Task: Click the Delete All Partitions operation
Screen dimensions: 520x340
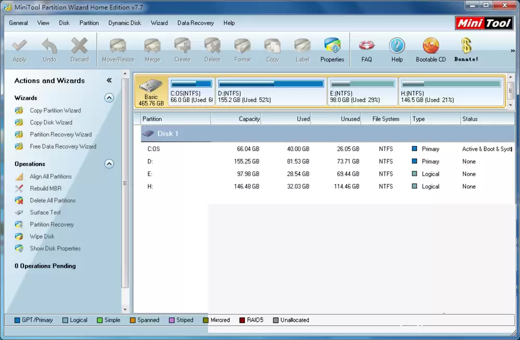Action: tap(53, 201)
